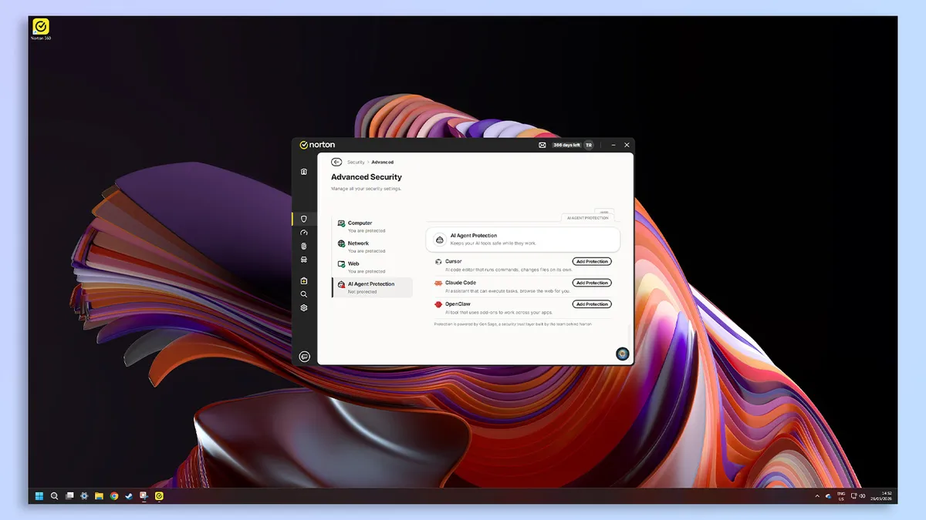The height and width of the screenshot is (520, 926).
Task: Open the chat support bubble icon
Action: click(305, 357)
